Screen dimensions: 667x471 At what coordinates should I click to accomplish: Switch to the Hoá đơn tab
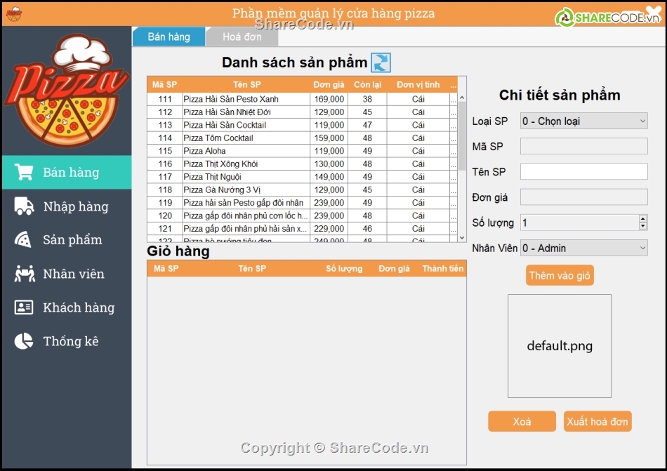(242, 37)
